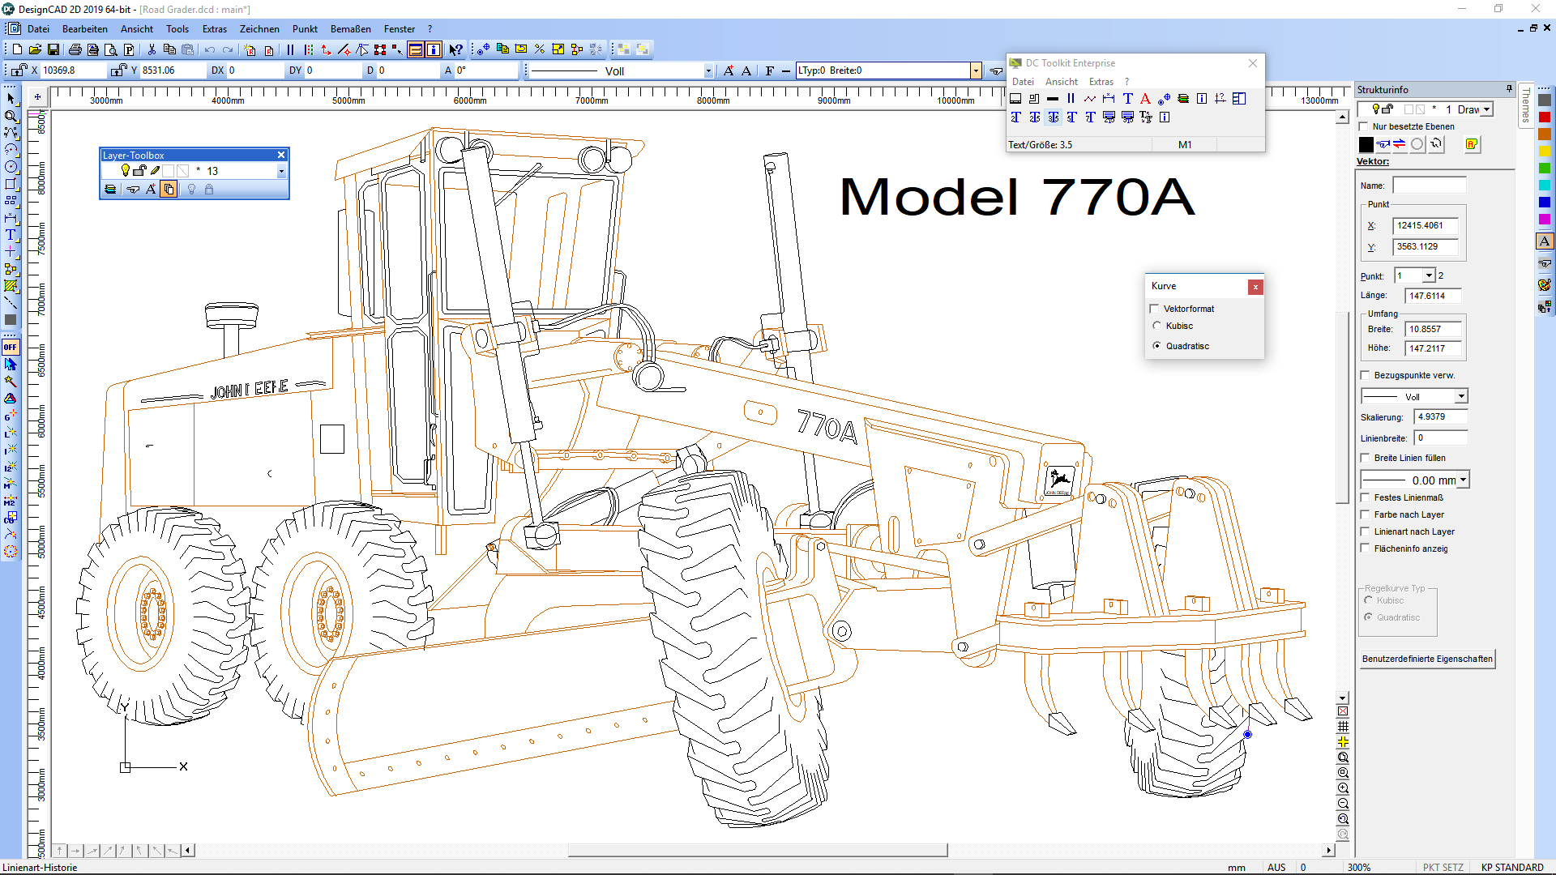Cut the selection with the scissors icon
This screenshot has width=1556, height=875.
tap(152, 49)
